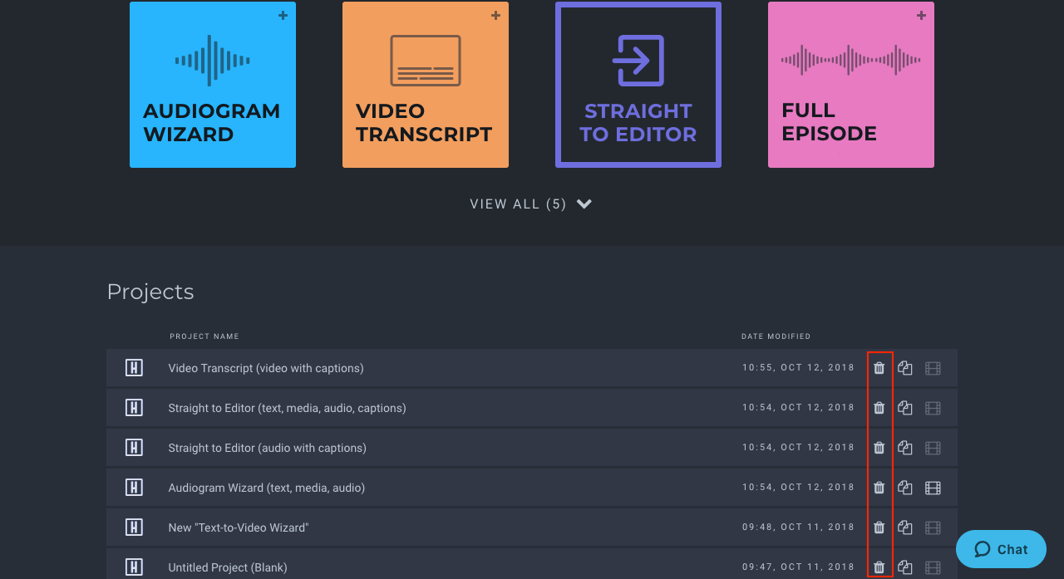Select the Straight to Editor template card
The width and height of the screenshot is (1064, 579).
point(638,84)
